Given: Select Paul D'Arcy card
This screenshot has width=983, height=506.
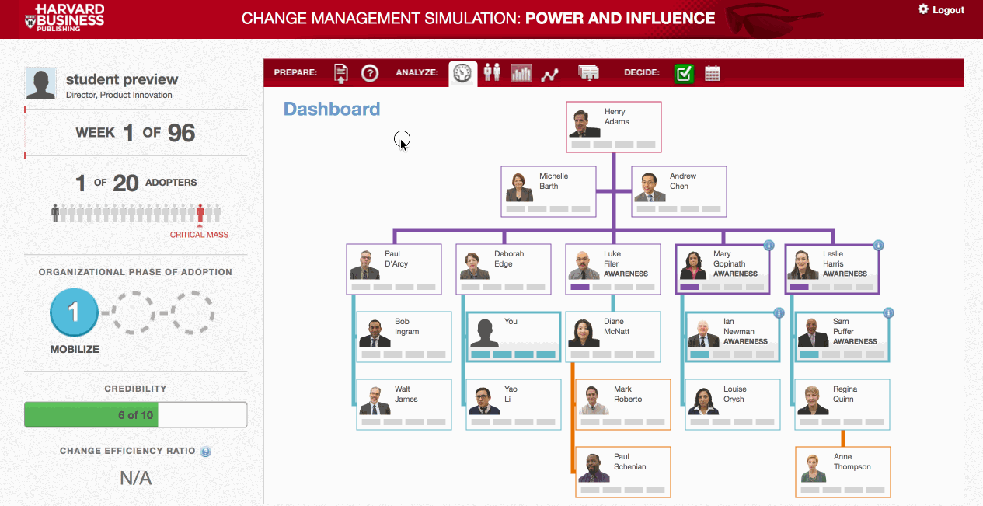Looking at the screenshot, I should click(x=394, y=270).
